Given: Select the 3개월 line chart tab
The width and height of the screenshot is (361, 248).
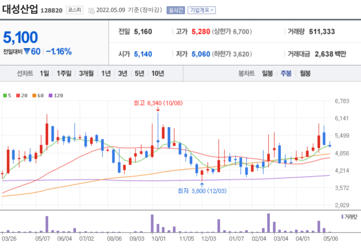Looking at the screenshot, I should (x=86, y=74).
